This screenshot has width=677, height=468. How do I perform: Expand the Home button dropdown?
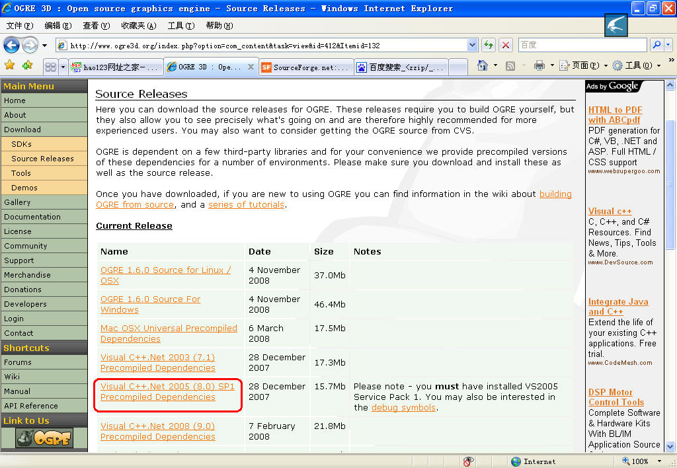coord(495,65)
